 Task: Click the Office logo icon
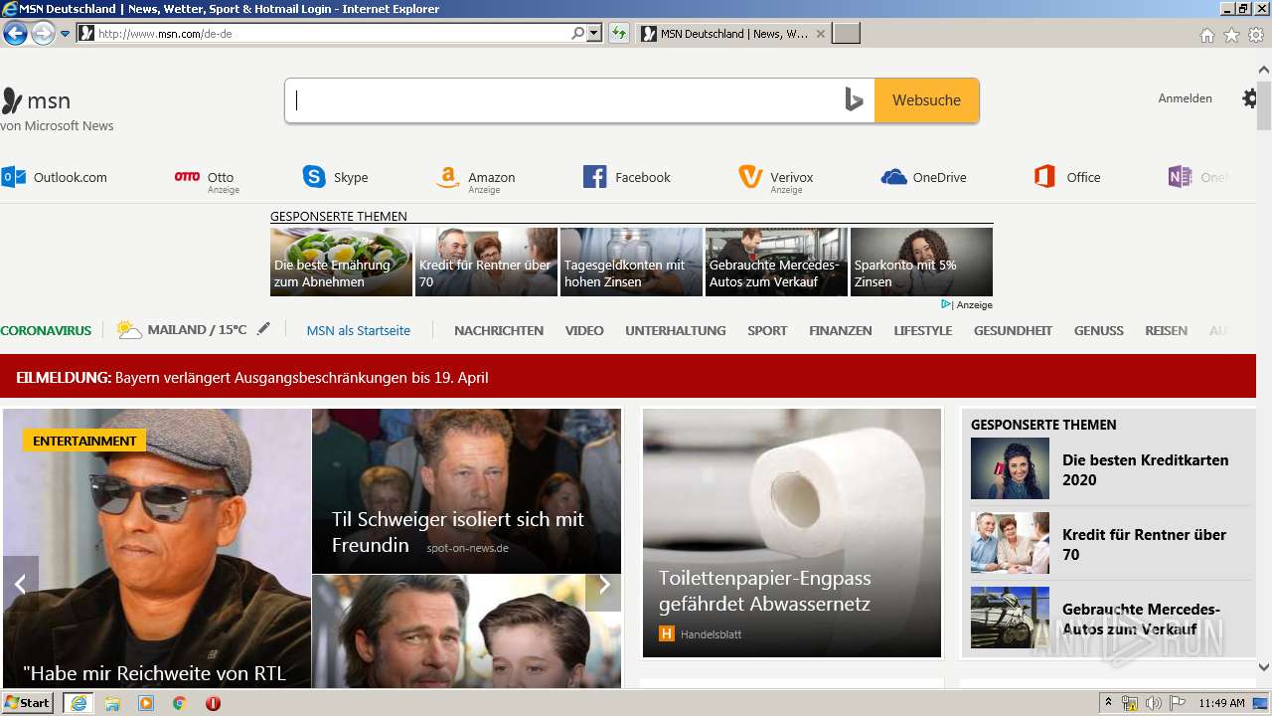point(1044,177)
